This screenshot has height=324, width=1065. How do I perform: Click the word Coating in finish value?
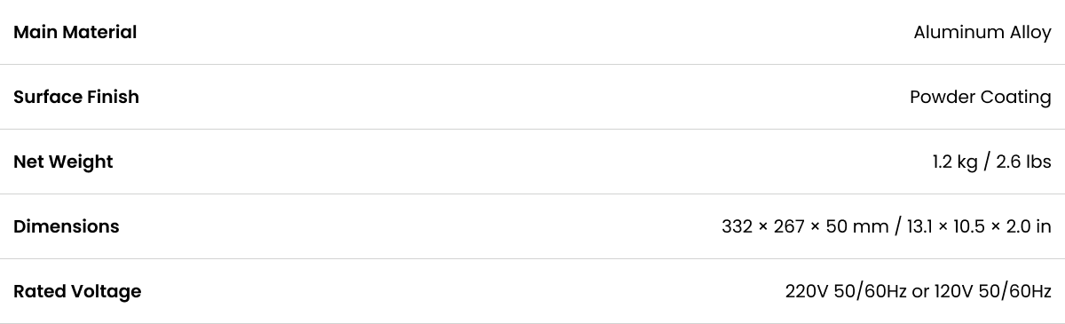[x=1016, y=98]
